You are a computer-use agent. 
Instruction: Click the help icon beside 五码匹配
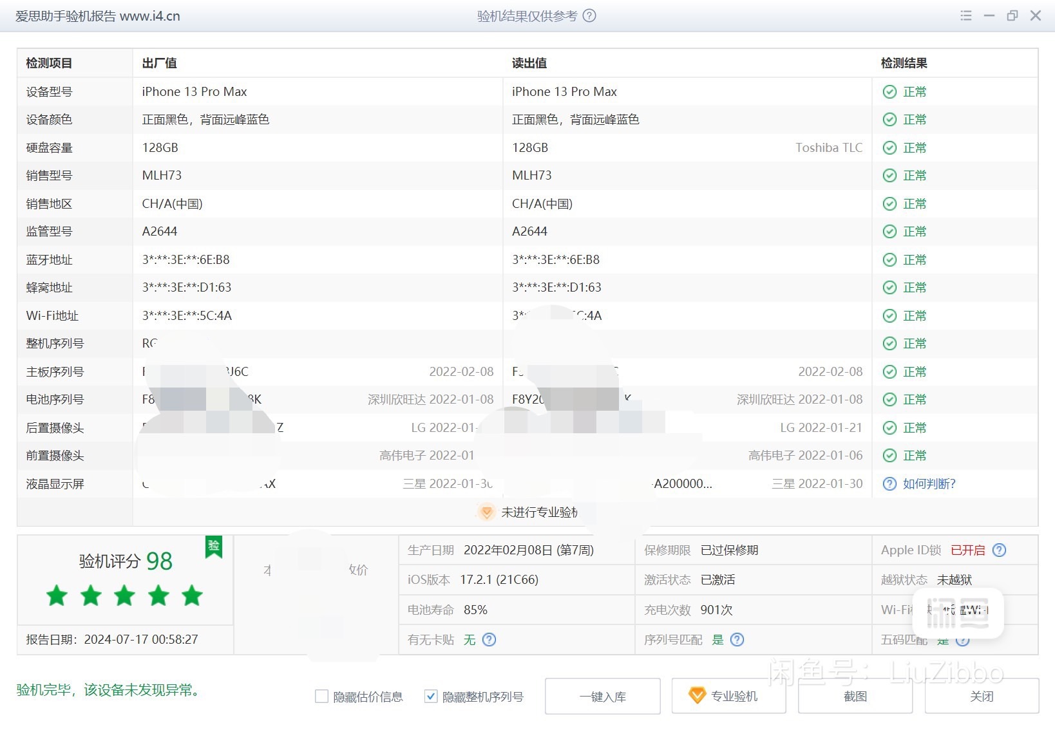click(x=963, y=640)
